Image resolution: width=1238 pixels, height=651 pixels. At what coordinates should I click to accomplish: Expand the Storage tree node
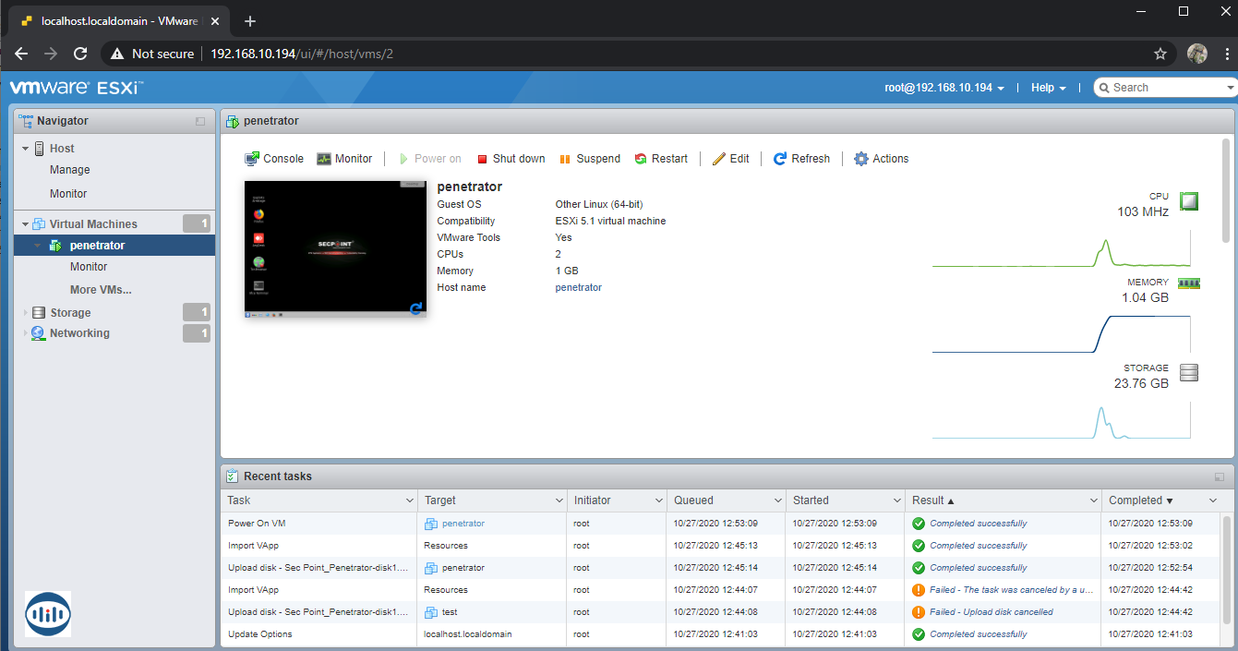point(26,313)
